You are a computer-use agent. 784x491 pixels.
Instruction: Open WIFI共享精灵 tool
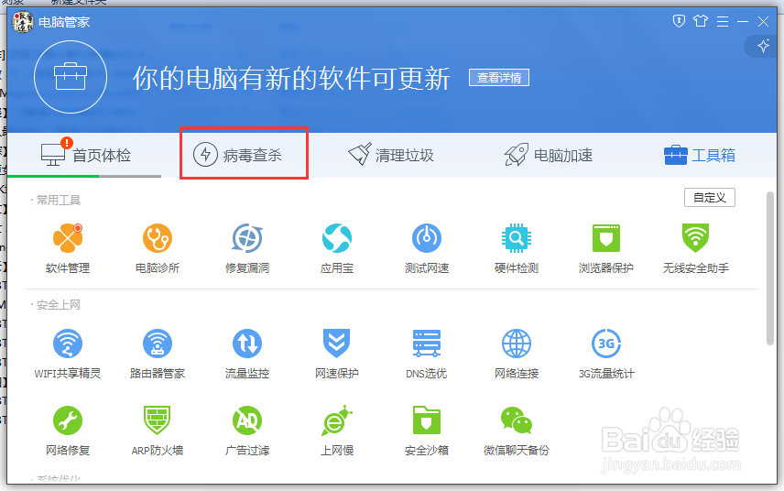coord(68,354)
